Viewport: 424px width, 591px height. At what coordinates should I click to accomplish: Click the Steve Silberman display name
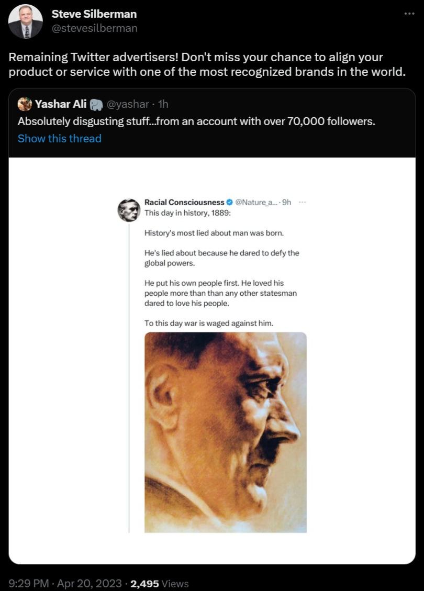point(93,14)
